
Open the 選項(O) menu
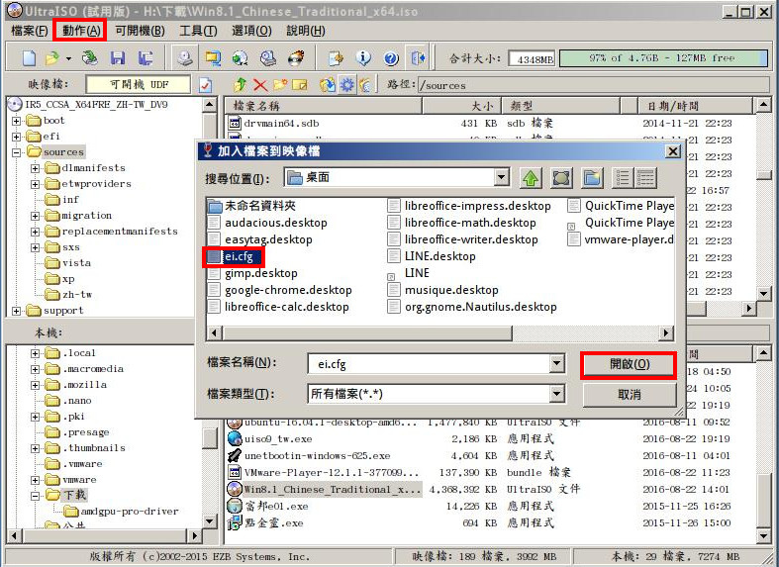click(251, 31)
